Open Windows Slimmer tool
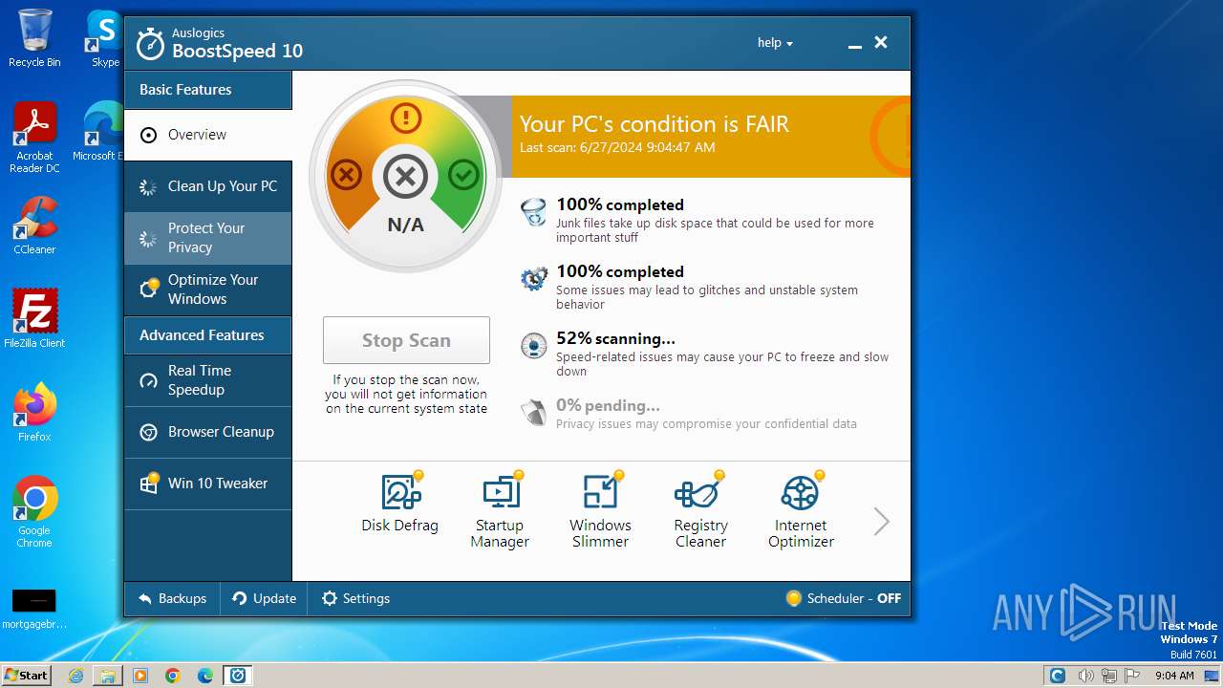The width and height of the screenshot is (1223, 688). point(600,511)
